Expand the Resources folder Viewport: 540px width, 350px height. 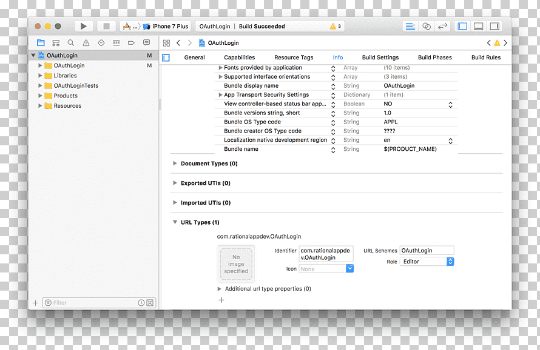40,105
